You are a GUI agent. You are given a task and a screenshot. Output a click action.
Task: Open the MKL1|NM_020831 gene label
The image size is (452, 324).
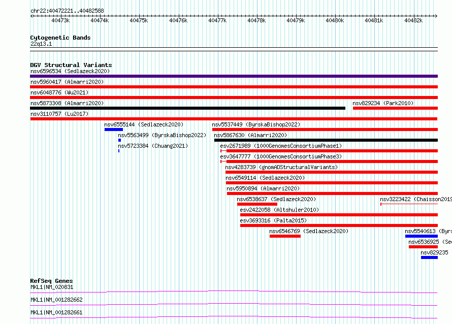tap(52, 287)
